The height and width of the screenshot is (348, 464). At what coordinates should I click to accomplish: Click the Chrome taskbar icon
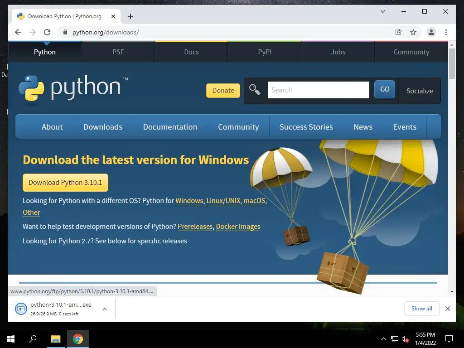tap(78, 339)
